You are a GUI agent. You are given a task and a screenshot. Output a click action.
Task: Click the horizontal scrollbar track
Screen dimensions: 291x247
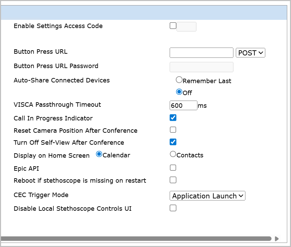point(137,238)
